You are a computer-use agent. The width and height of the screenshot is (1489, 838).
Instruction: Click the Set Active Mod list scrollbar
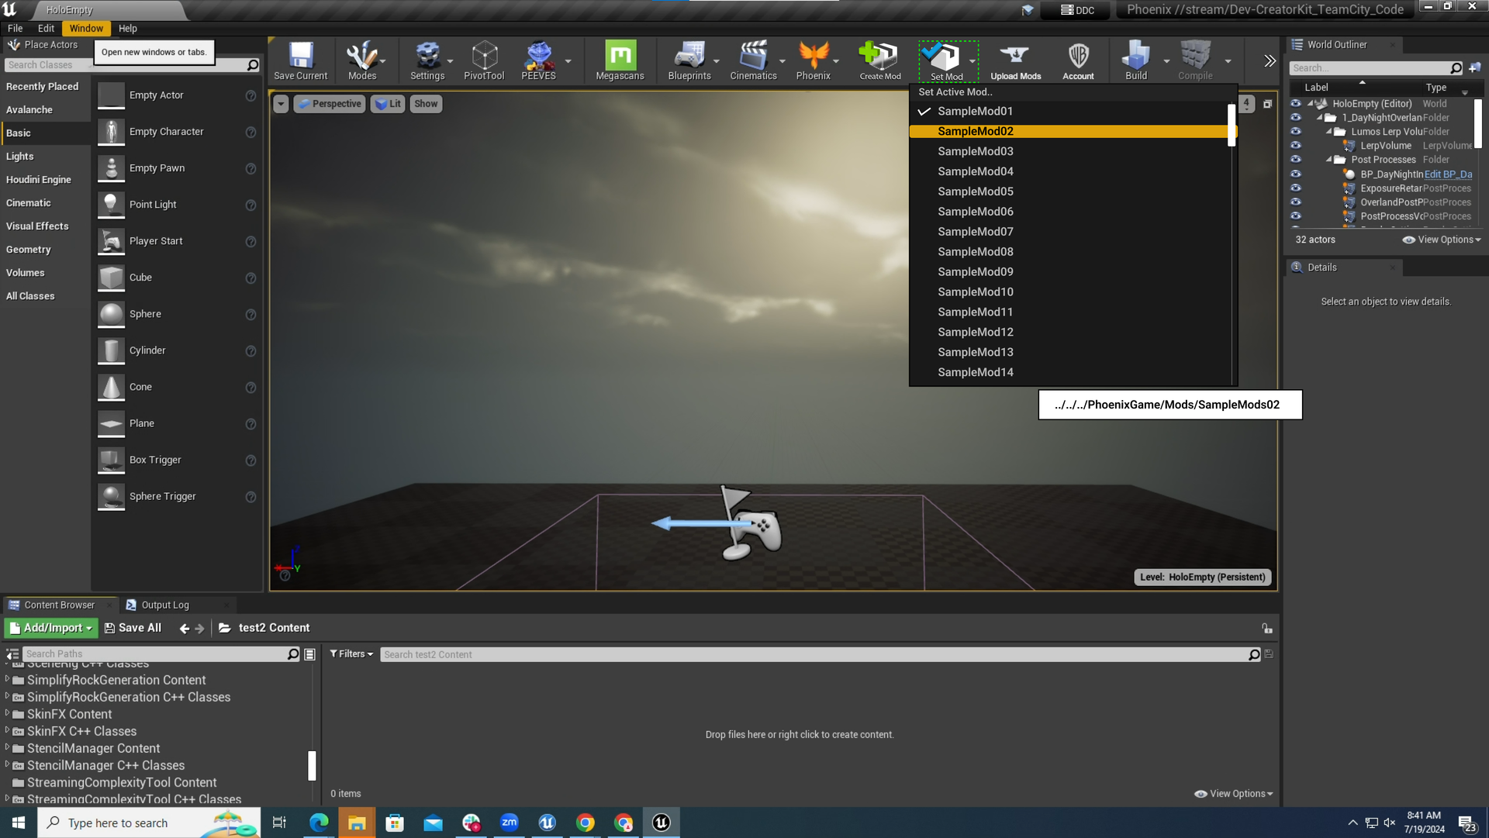[x=1231, y=126]
